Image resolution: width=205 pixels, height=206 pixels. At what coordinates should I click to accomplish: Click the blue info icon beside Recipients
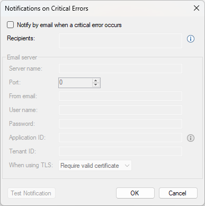tap(191, 39)
